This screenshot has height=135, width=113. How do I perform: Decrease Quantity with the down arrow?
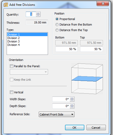(38, 15)
